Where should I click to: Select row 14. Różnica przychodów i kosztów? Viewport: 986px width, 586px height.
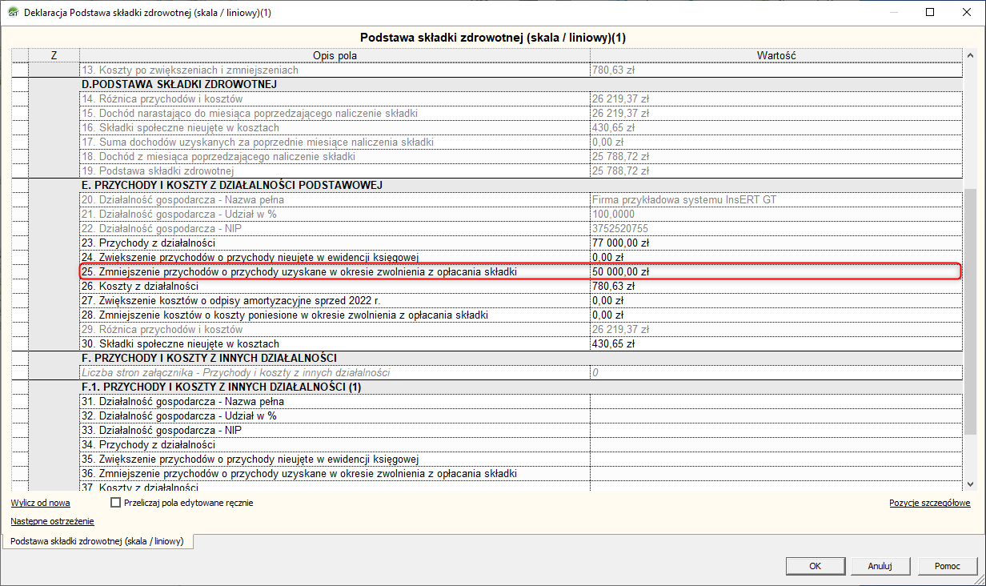[335, 98]
